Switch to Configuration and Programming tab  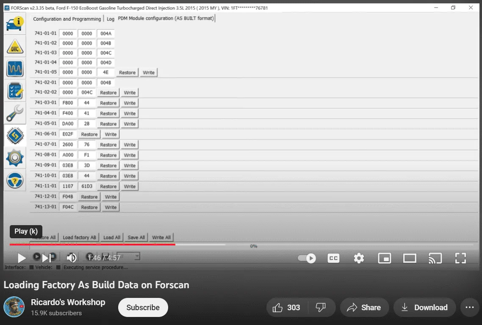(67, 19)
